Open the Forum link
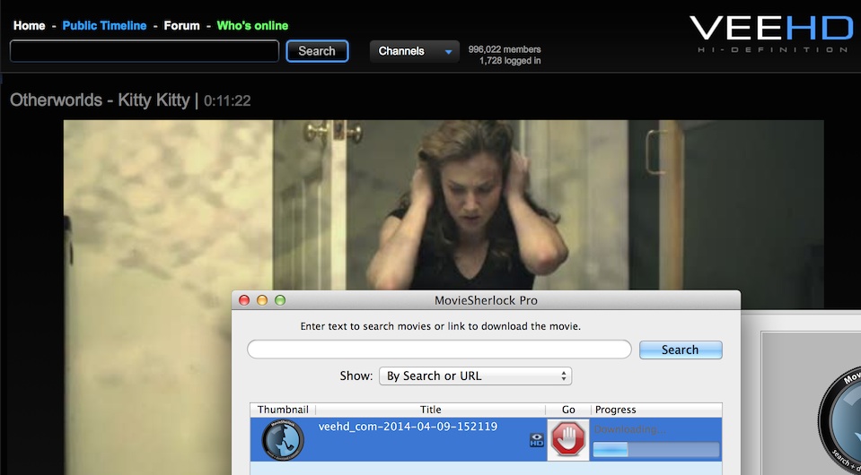 [181, 26]
